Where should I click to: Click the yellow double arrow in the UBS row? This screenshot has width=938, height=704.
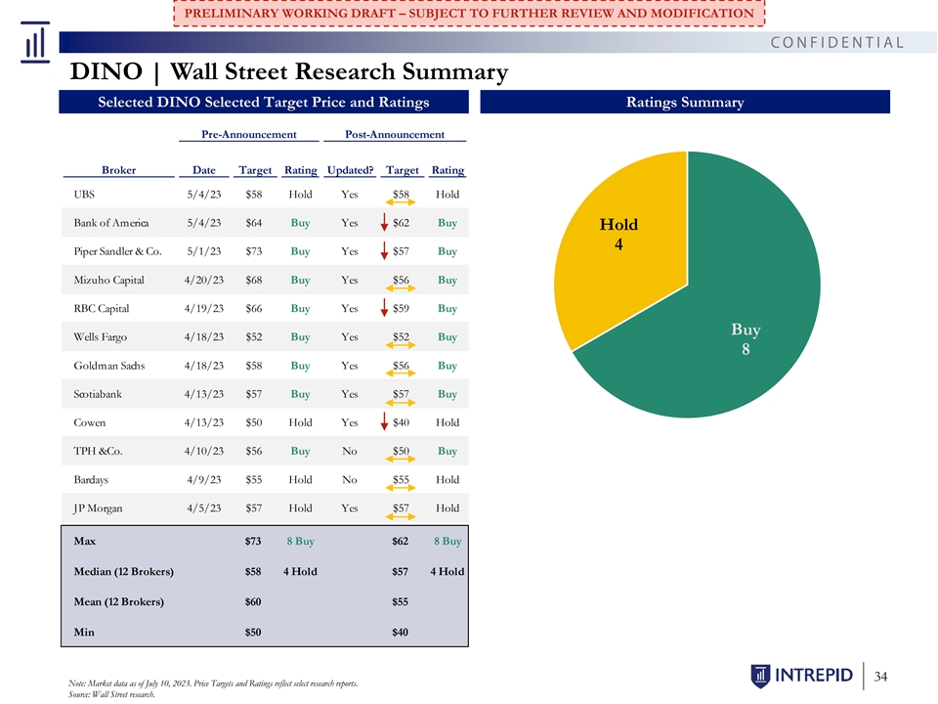(401, 202)
